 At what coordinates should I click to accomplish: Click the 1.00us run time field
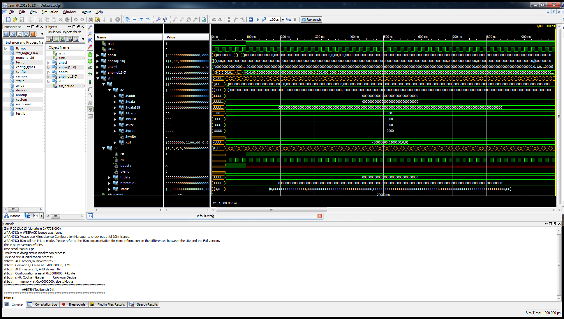274,20
